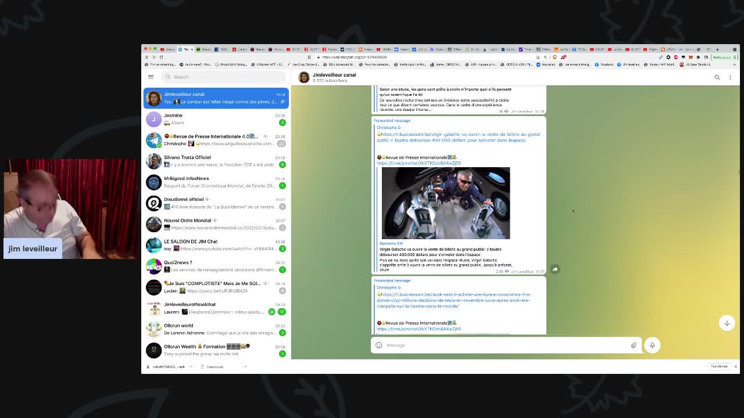Screen dimensions: 744x418
Task: Open LE SALOON DE JIM Chat
Action: pos(216,245)
